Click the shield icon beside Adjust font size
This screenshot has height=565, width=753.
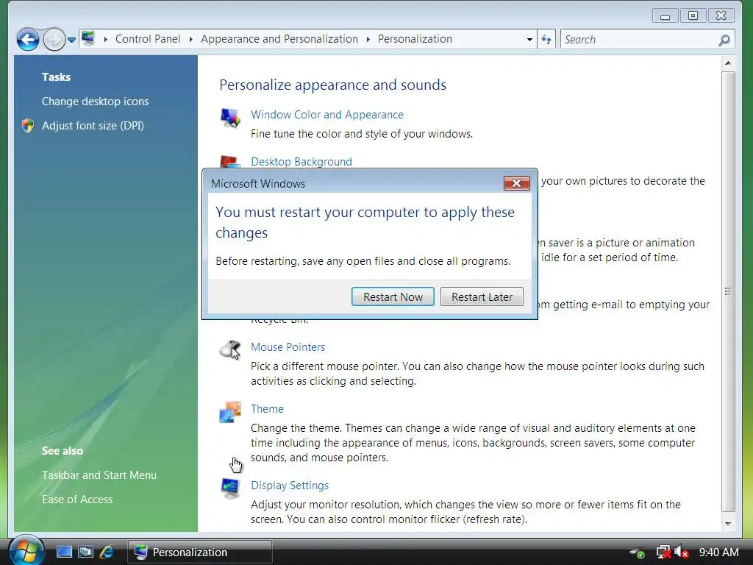(28, 125)
